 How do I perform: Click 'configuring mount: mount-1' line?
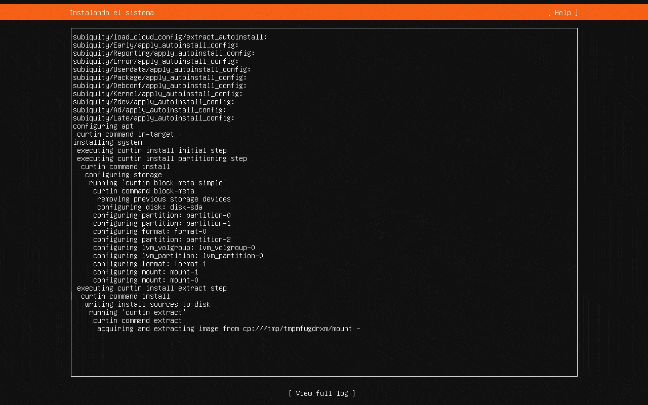[x=146, y=272]
